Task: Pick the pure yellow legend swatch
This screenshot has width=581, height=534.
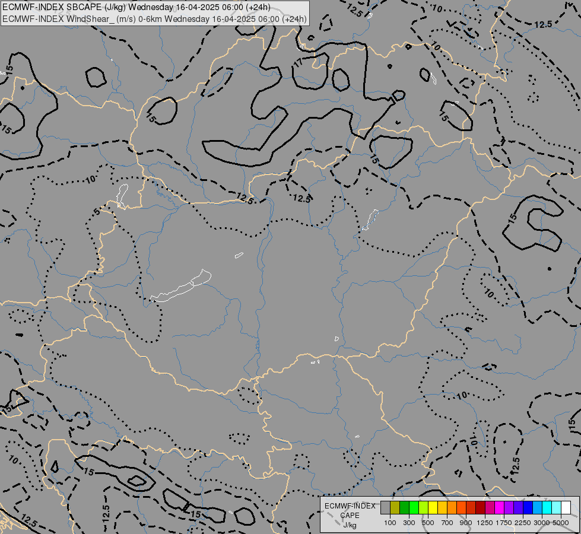Action: point(433,508)
